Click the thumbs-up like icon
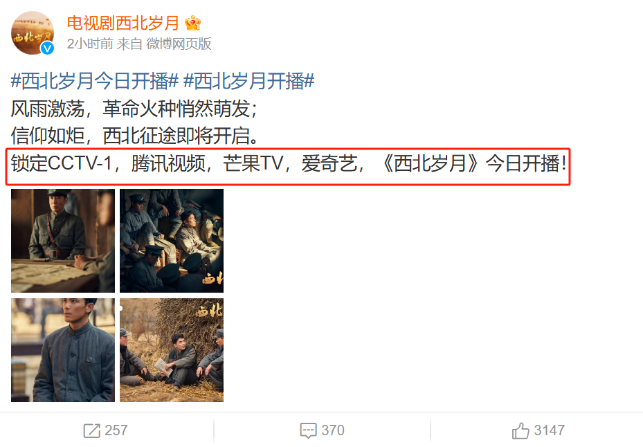643x447 pixels. pyautogui.click(x=520, y=430)
